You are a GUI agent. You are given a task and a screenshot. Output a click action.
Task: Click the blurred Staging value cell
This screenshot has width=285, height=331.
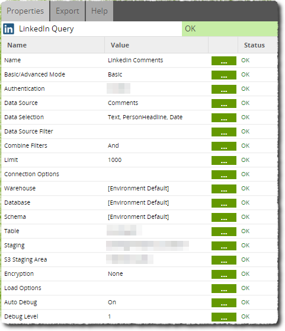[148, 246]
